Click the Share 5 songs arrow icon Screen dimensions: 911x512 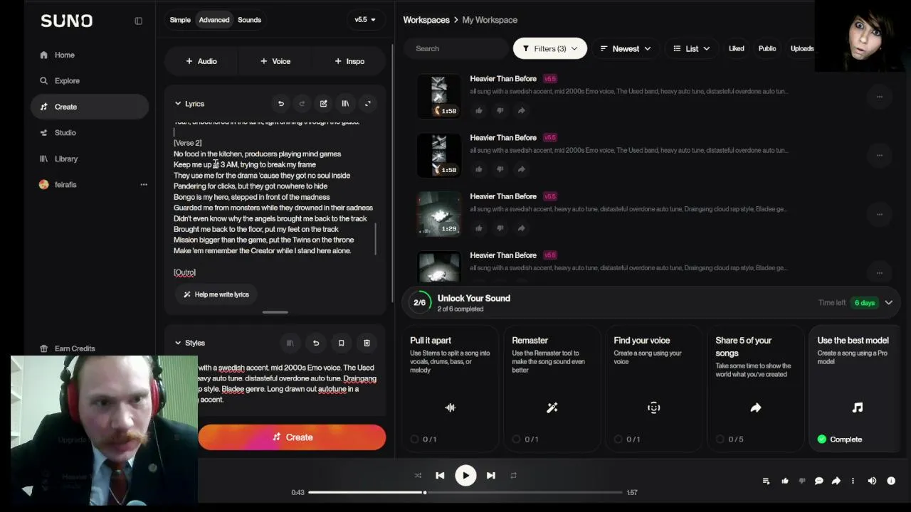click(756, 407)
